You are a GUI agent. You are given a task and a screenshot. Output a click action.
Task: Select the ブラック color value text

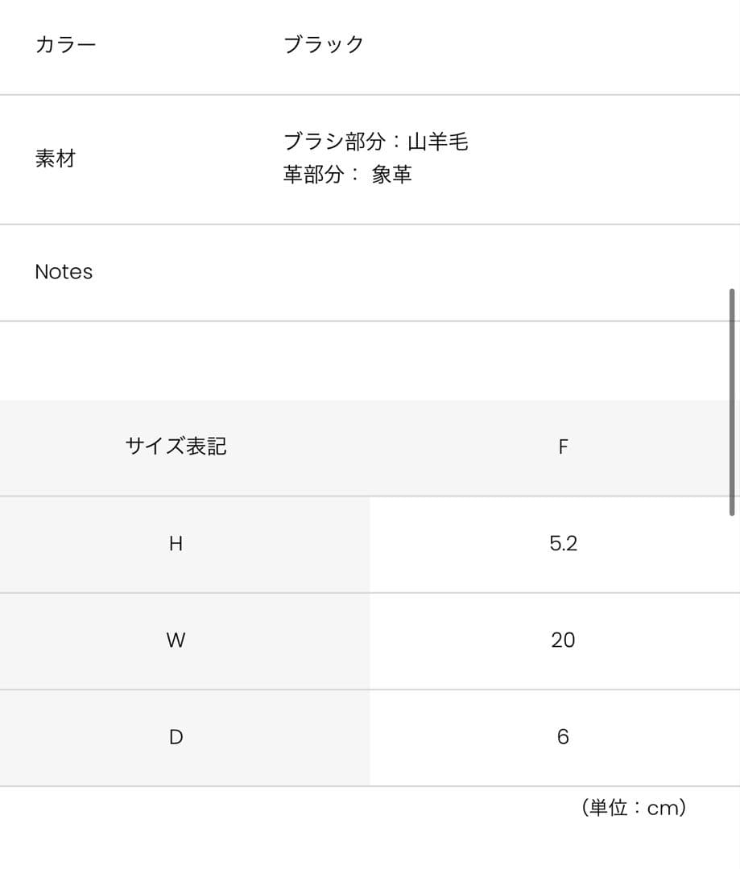(324, 44)
